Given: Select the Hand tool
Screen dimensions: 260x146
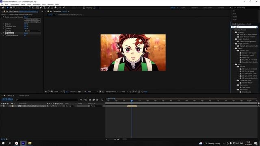Looking at the screenshot, I should [x=11, y=8].
